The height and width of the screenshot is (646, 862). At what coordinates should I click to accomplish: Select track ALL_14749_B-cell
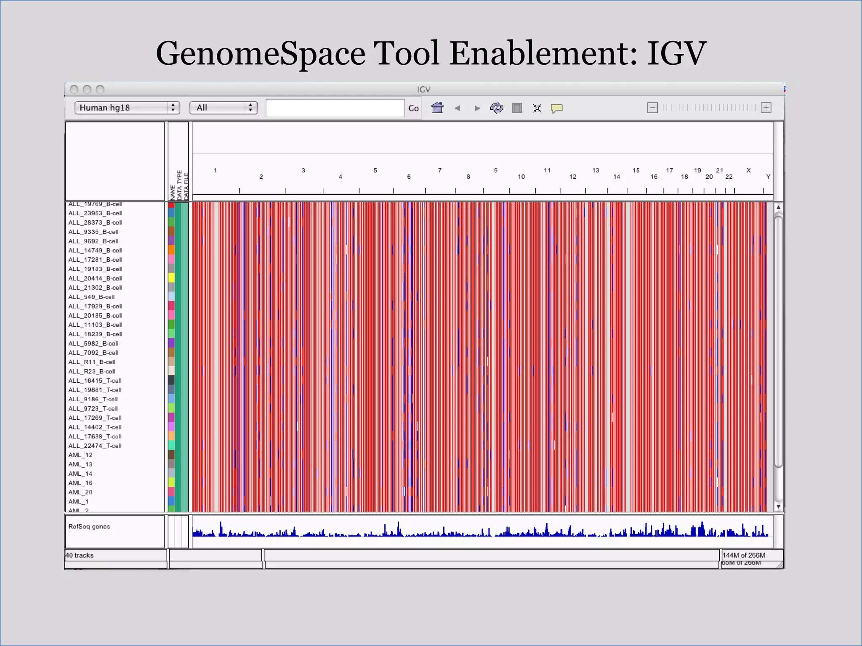coord(95,250)
